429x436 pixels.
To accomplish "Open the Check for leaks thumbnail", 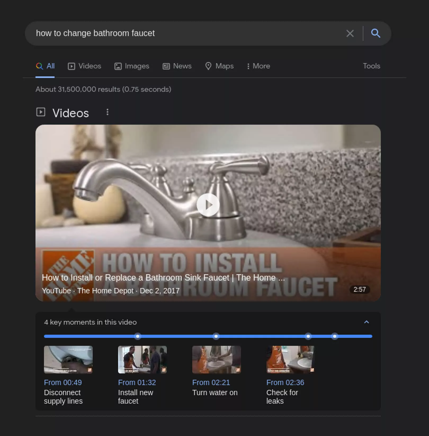I will [x=290, y=360].
